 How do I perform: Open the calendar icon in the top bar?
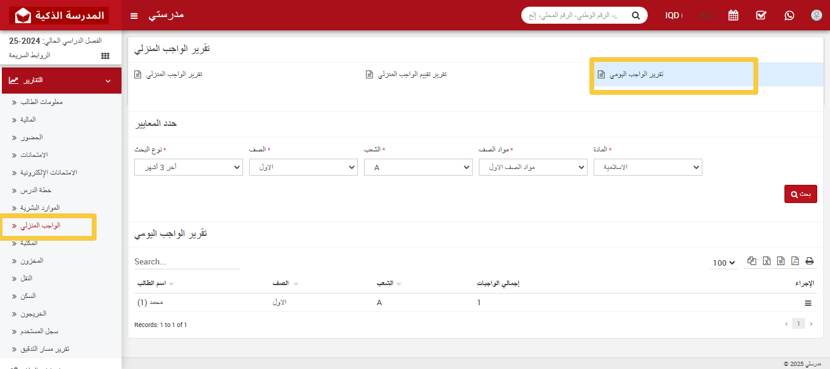click(x=733, y=15)
